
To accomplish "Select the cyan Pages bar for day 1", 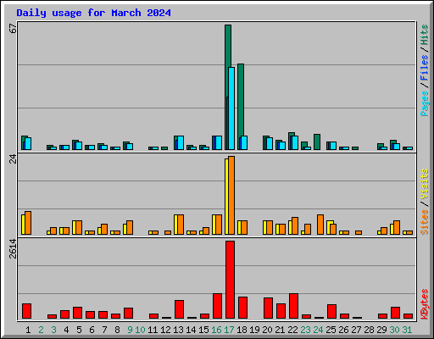I will tap(28, 143).
